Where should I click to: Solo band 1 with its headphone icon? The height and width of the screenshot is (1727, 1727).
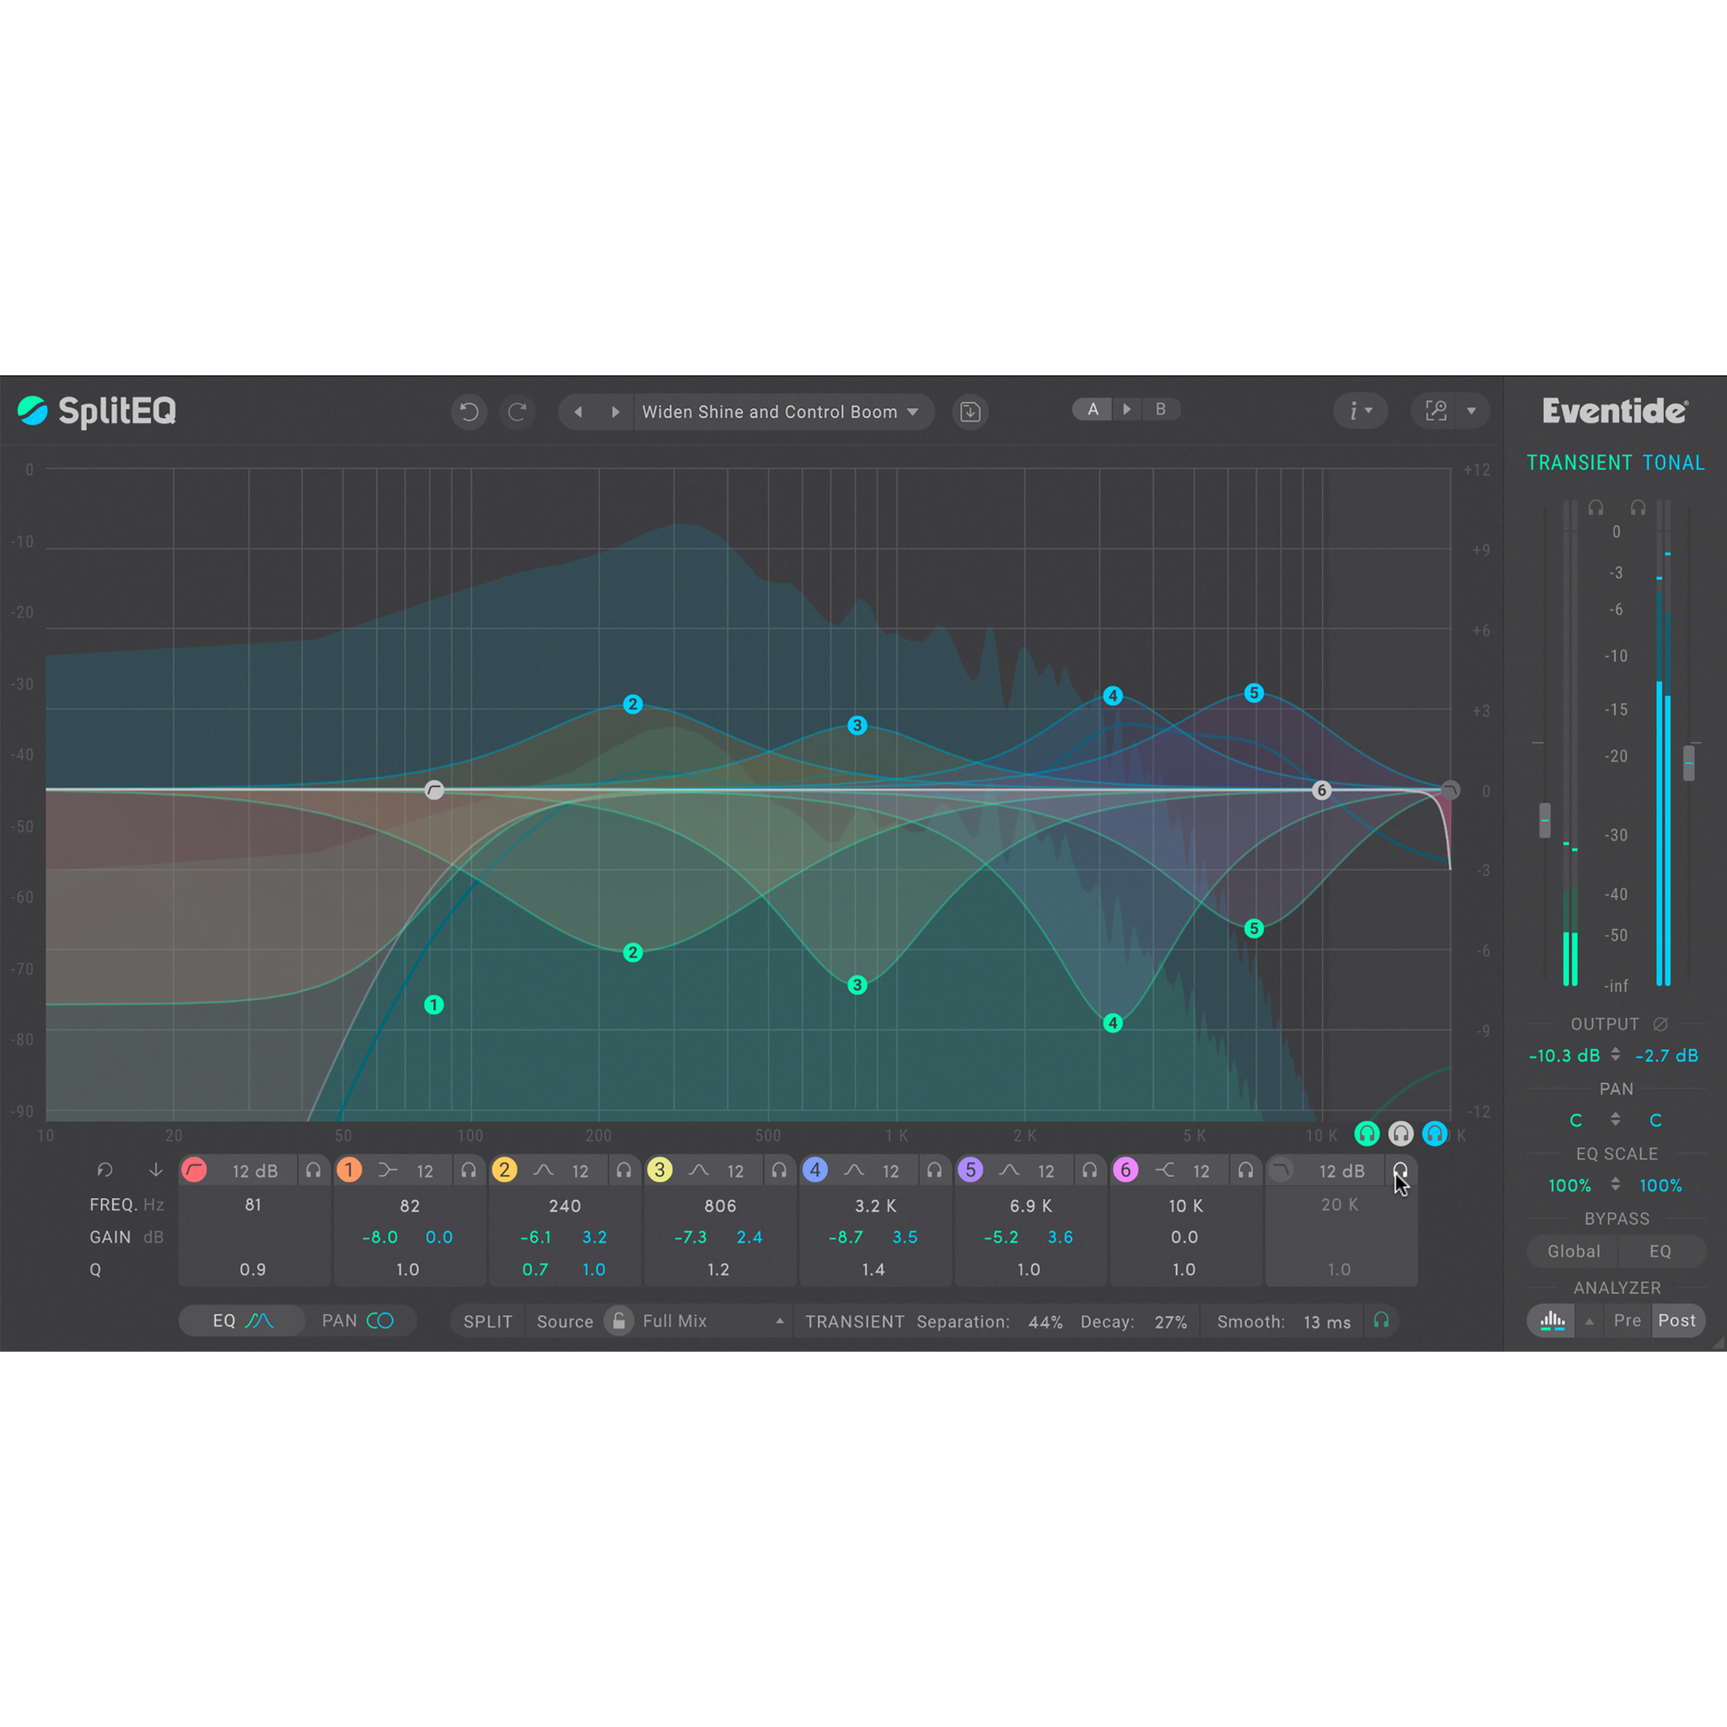point(469,1170)
